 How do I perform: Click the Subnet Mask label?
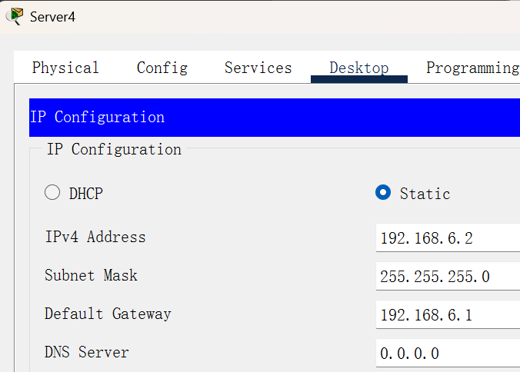pos(91,275)
